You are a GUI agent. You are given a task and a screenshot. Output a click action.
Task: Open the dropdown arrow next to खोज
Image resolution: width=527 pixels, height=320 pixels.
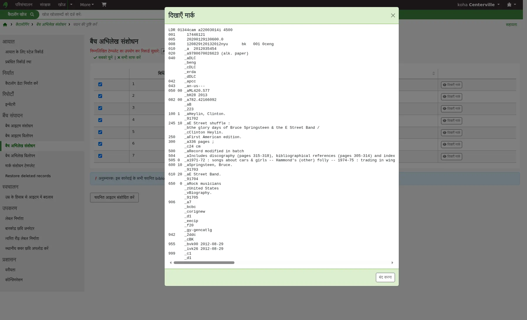click(71, 5)
